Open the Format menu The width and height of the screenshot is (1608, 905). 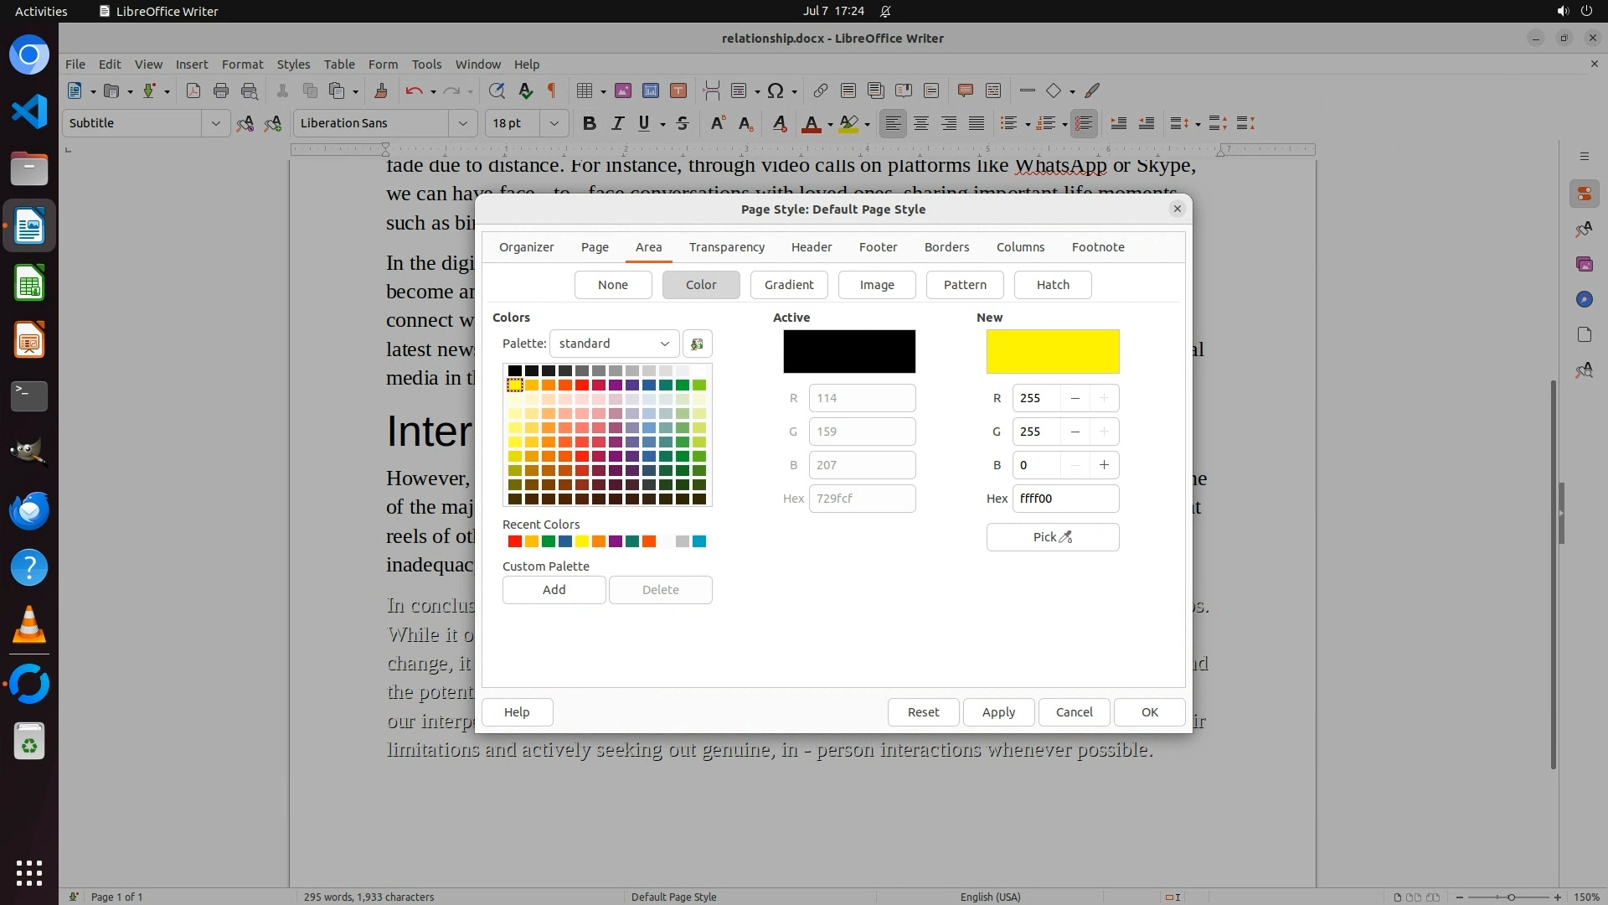click(242, 65)
